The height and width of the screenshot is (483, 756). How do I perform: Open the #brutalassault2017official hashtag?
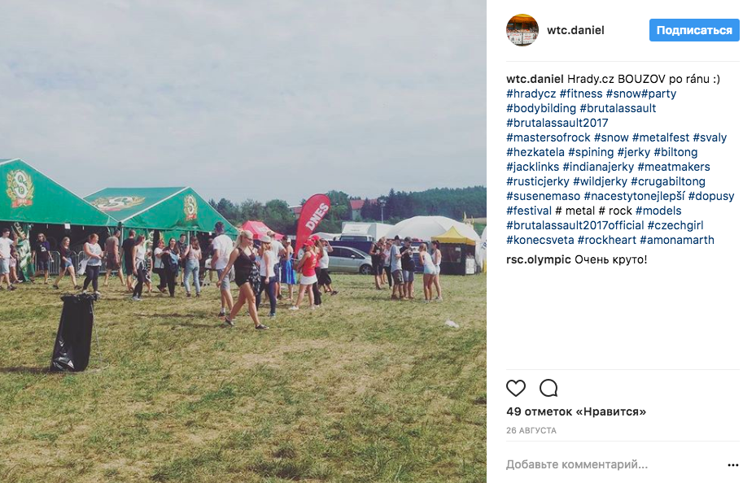pos(575,225)
